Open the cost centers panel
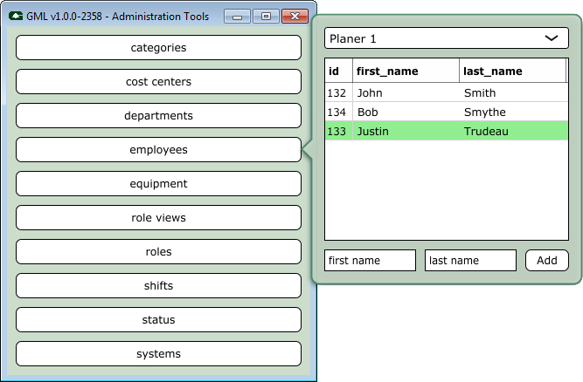The image size is (583, 382). tap(158, 82)
